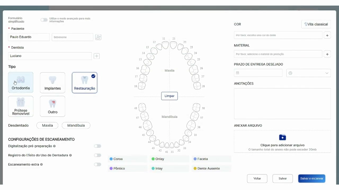Click the upload folder icon to attach file
The width and height of the screenshot is (339, 190).
coord(283,137)
